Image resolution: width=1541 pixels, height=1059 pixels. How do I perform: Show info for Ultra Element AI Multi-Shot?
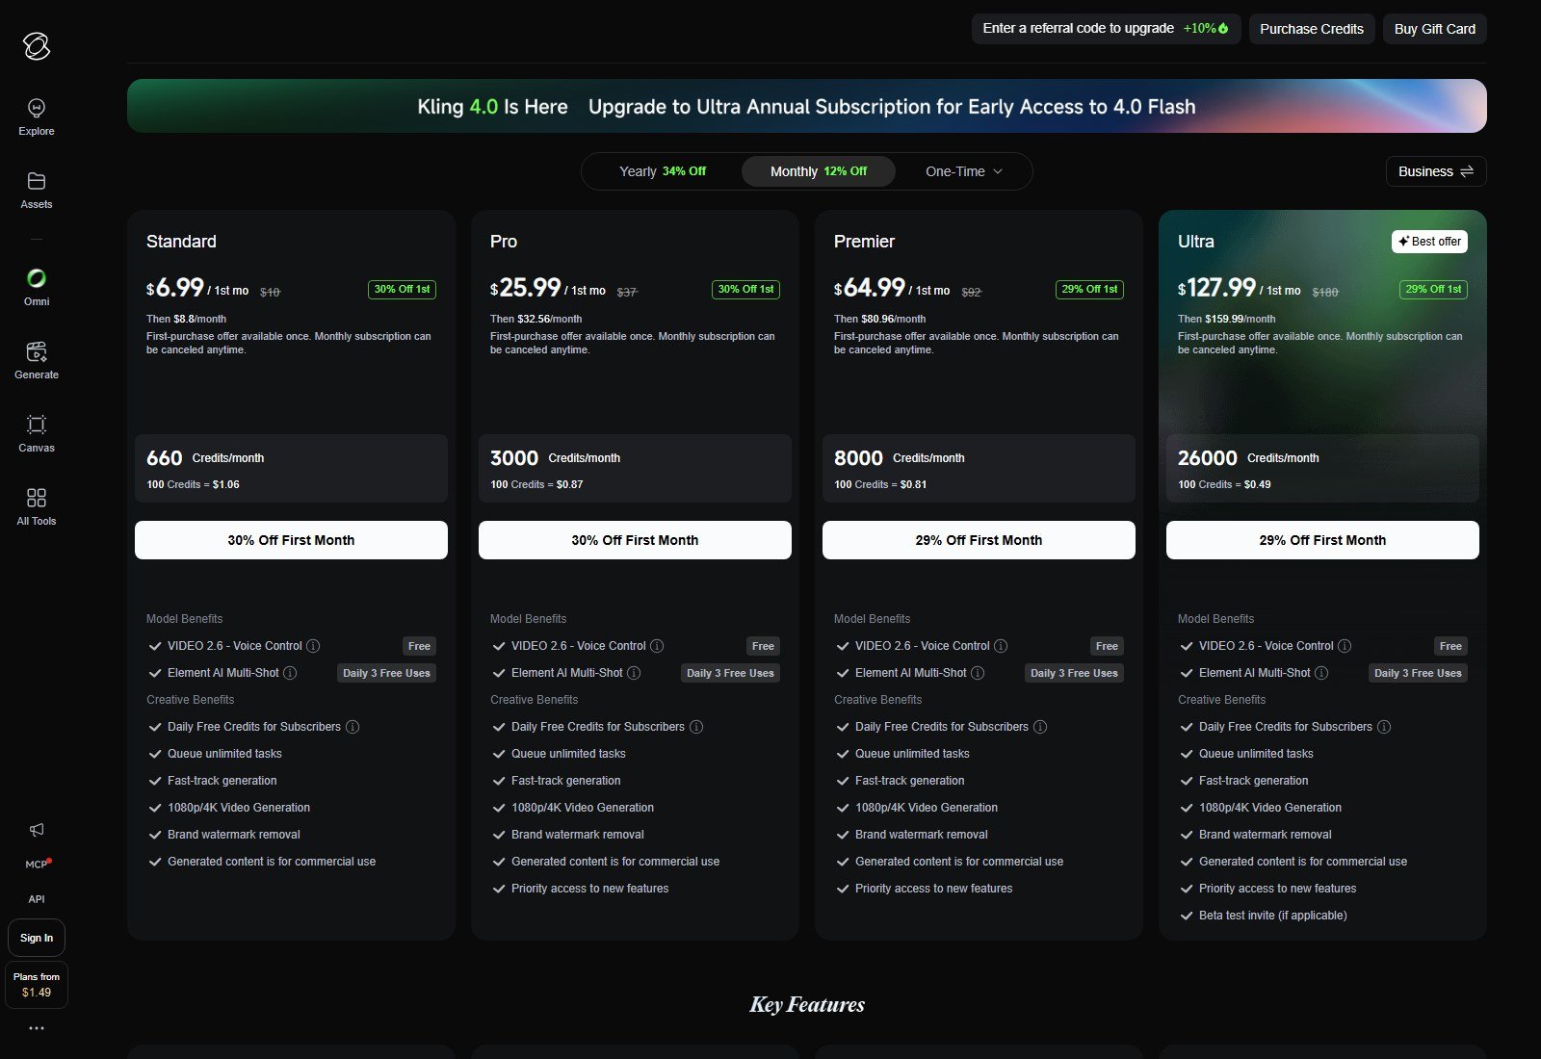pyautogui.click(x=1321, y=673)
